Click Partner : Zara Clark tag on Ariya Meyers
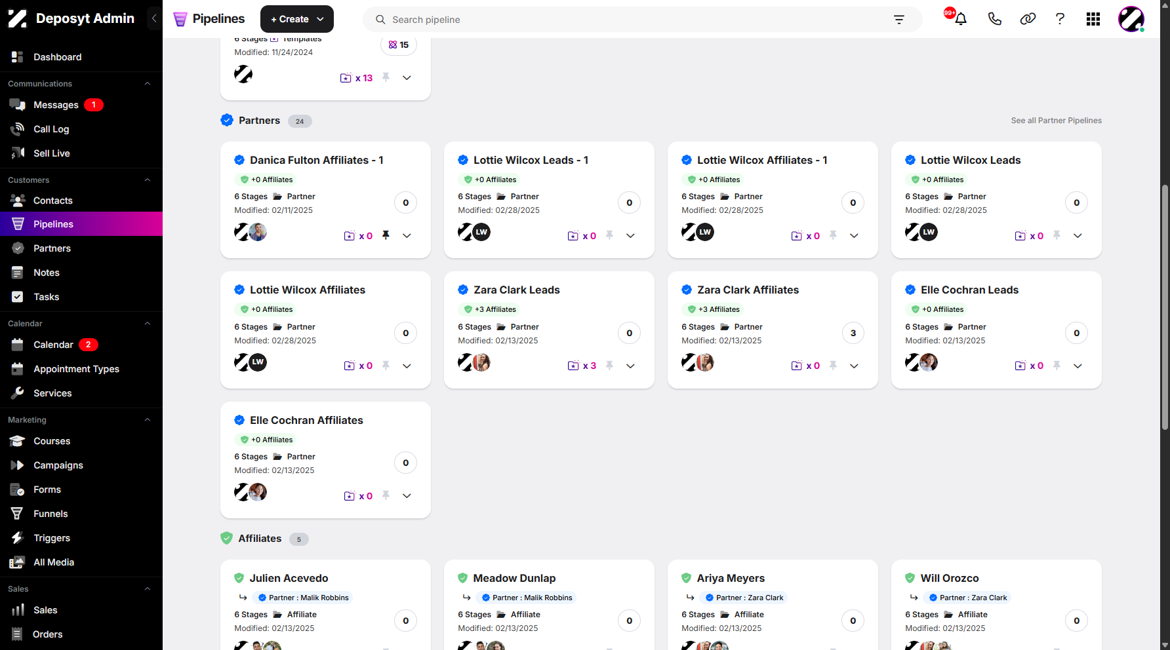 click(743, 598)
